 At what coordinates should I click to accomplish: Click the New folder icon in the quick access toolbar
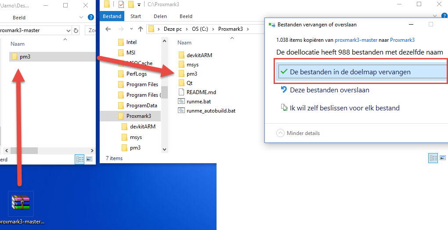(x=131, y=4)
